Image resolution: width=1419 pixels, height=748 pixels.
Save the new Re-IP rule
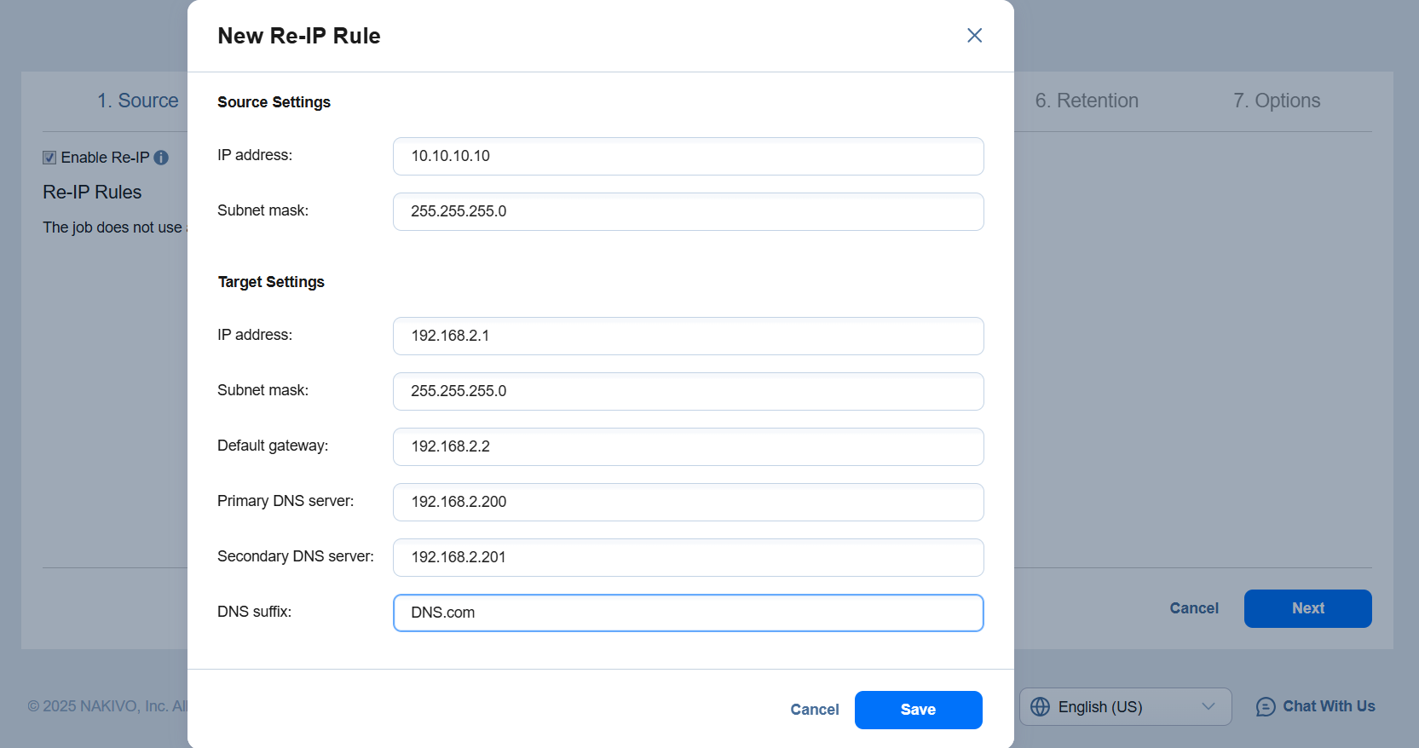(x=918, y=710)
